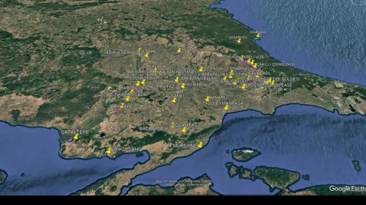Open the ÇERKEZMÜSELLİM yellow pushpin

point(177,80)
